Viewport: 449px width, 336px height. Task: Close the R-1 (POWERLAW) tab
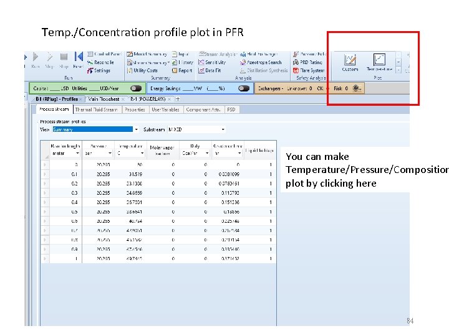169,99
